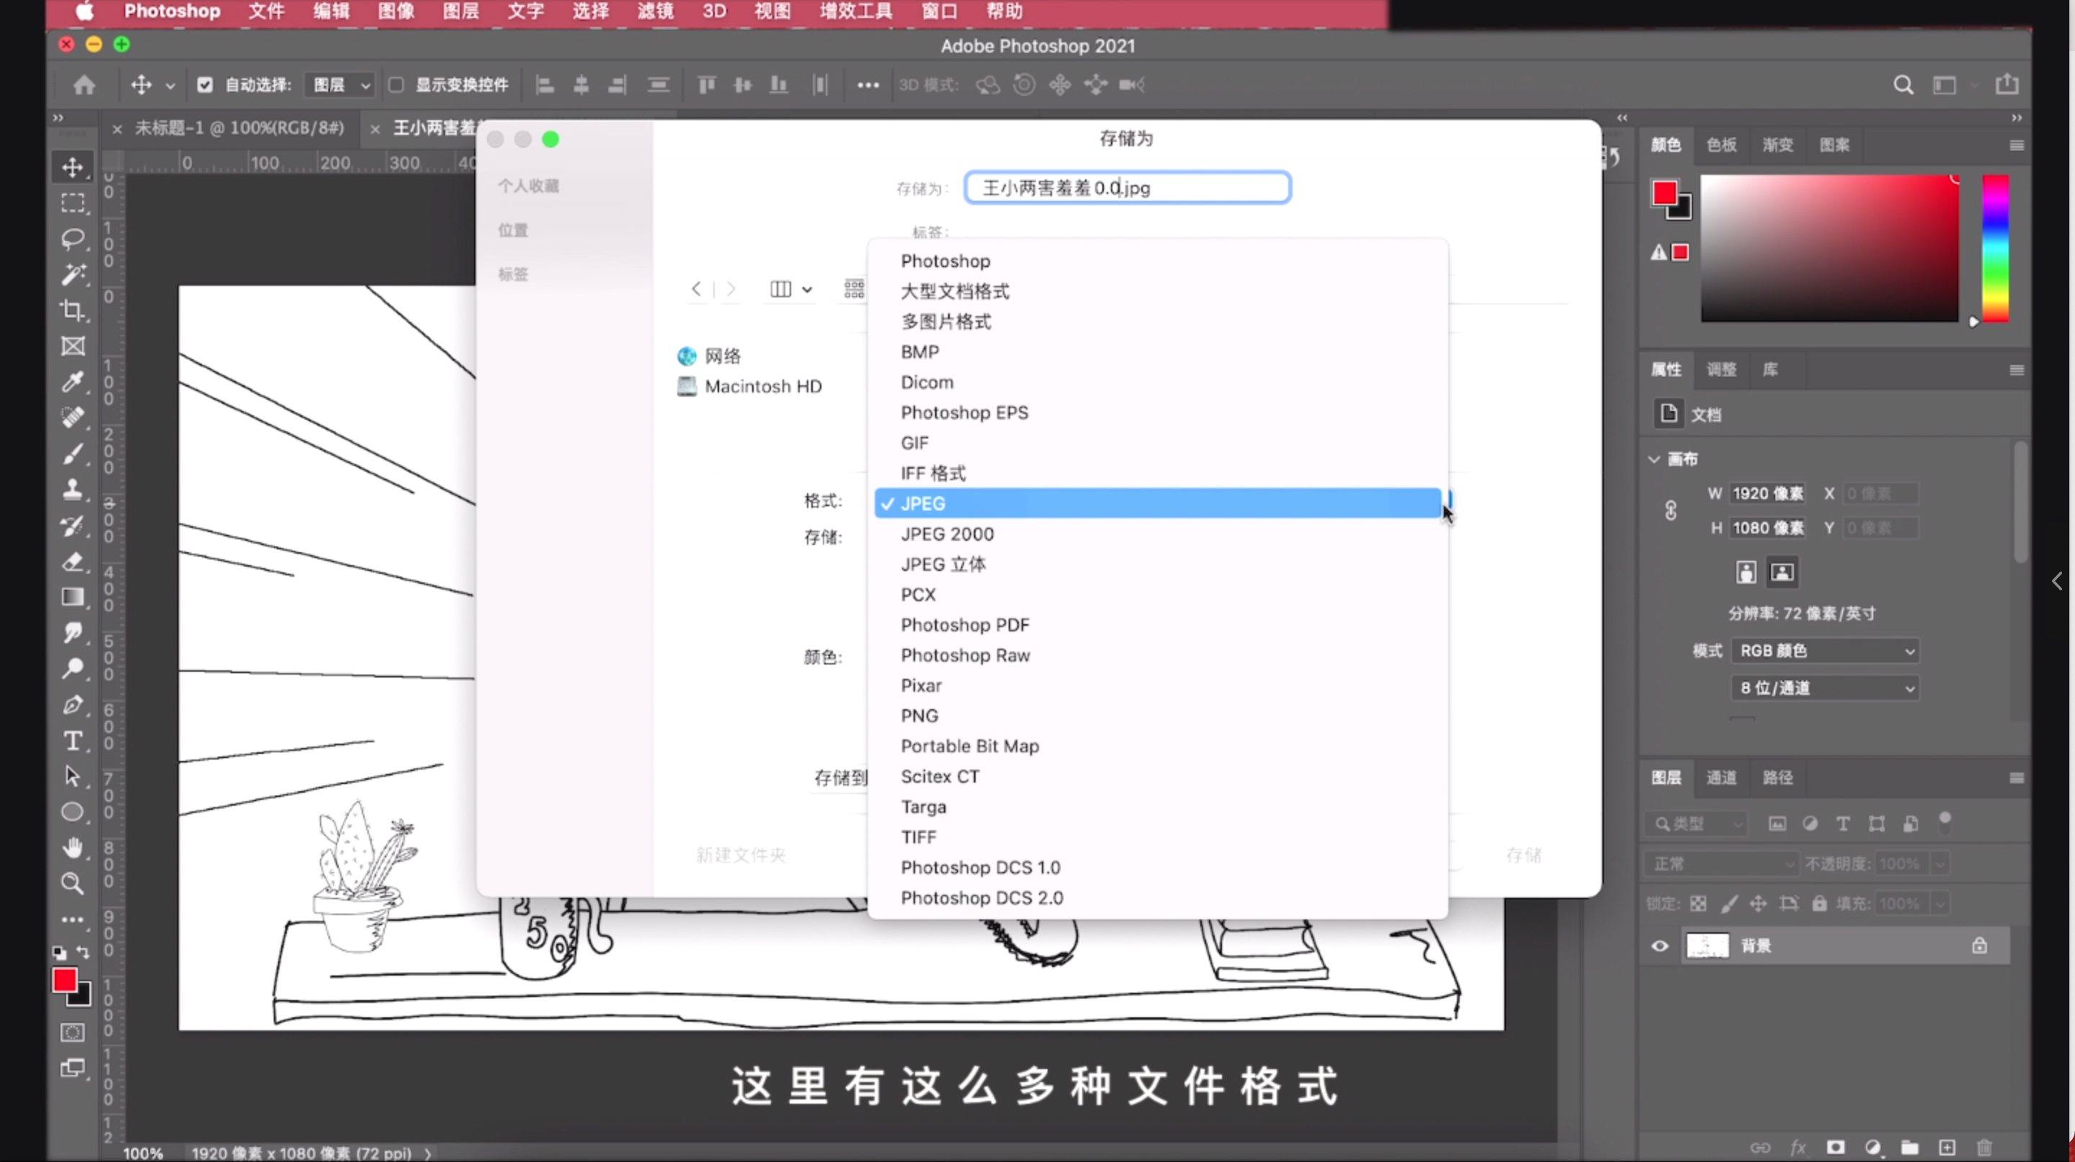Hide the 背景 layer visibility
Image resolution: width=2075 pixels, height=1162 pixels.
1659,945
